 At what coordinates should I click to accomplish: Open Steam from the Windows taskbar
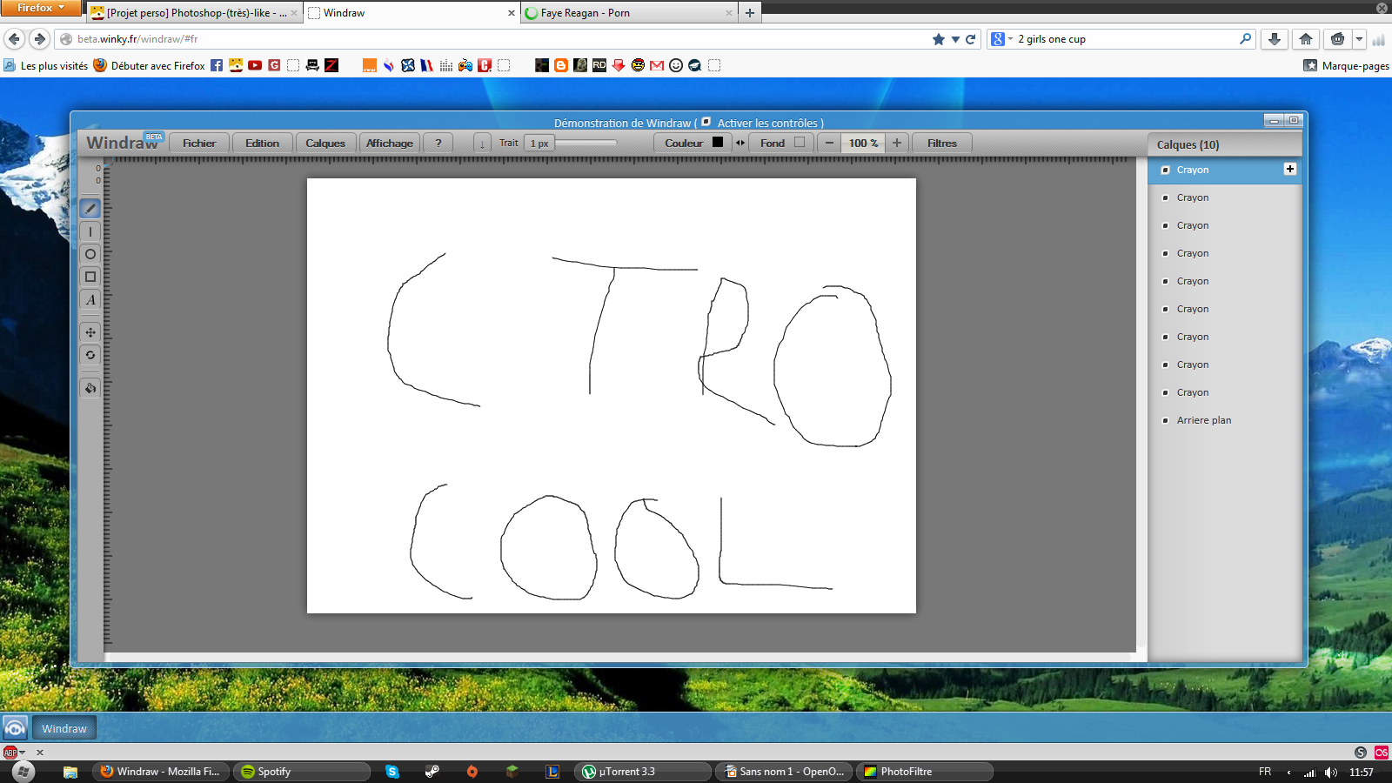coord(432,772)
